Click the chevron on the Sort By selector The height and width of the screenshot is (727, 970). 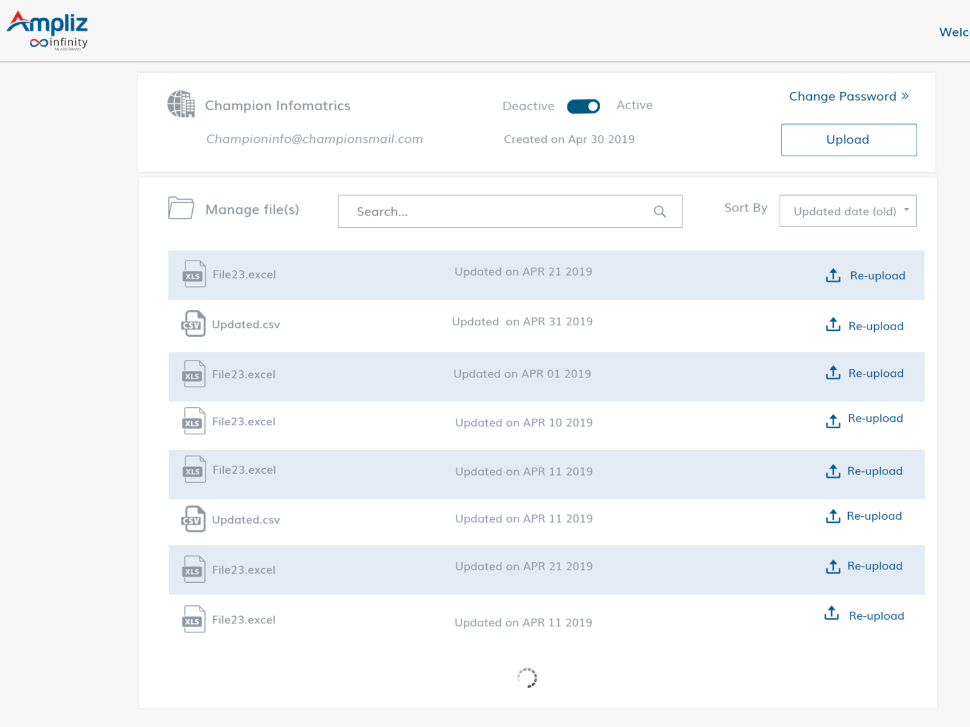point(906,211)
